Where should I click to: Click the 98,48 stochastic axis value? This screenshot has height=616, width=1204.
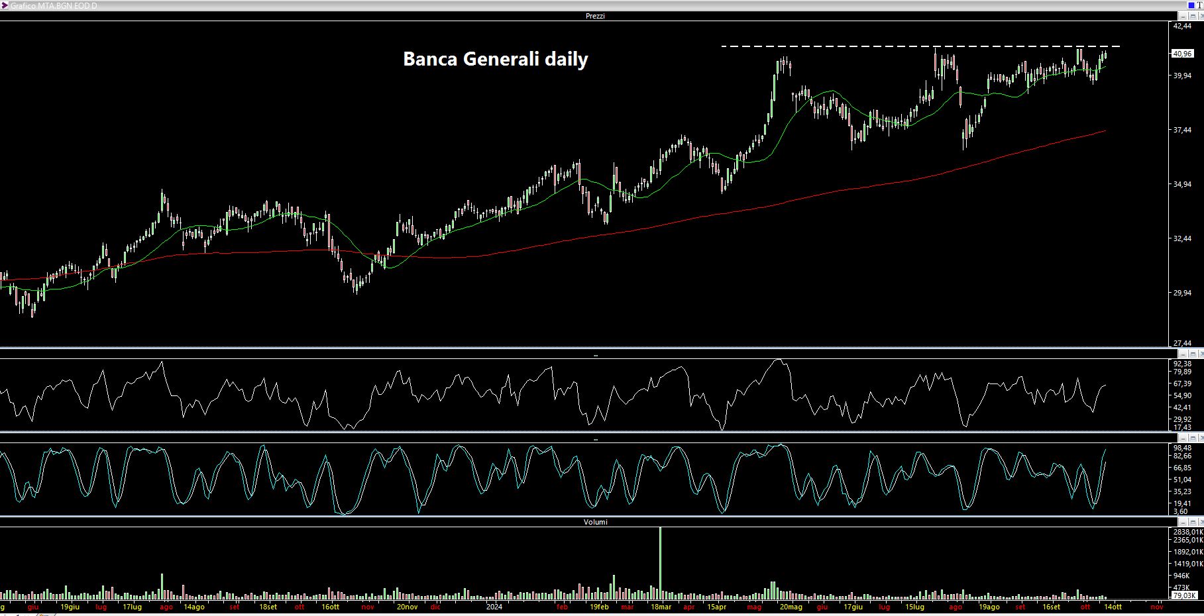tap(1182, 448)
